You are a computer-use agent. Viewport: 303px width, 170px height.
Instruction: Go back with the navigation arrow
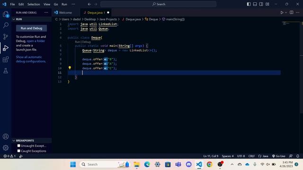[89, 4]
